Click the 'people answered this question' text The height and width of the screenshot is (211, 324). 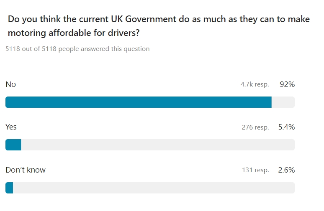(x=104, y=49)
